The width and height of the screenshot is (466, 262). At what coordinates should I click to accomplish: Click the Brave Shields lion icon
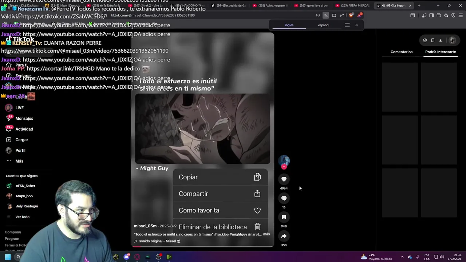click(x=351, y=15)
